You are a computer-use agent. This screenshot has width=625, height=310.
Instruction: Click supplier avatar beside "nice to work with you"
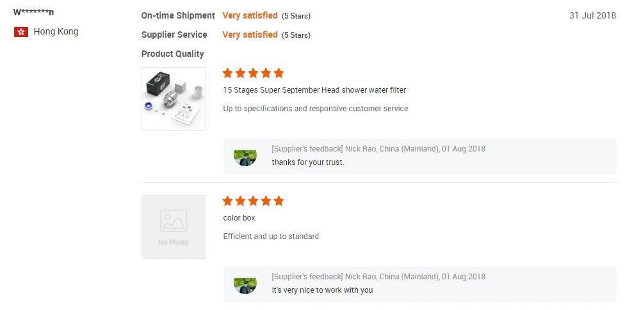[x=245, y=284]
